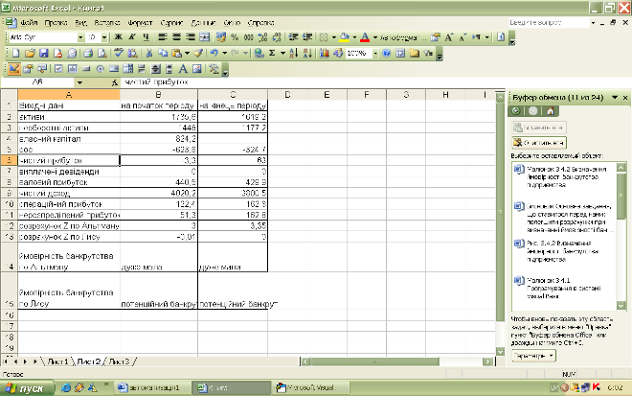Switch to the Лист3 sheet tab

coord(118,361)
